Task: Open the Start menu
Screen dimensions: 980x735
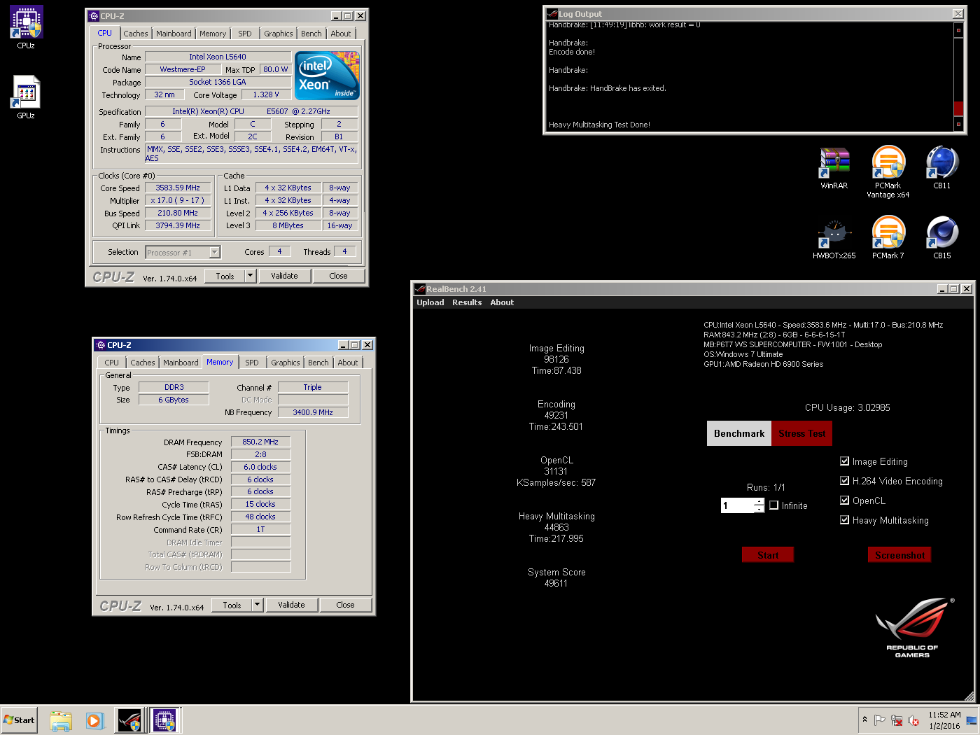Action: pos(19,720)
